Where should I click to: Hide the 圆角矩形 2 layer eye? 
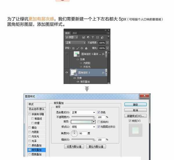(67, 72)
